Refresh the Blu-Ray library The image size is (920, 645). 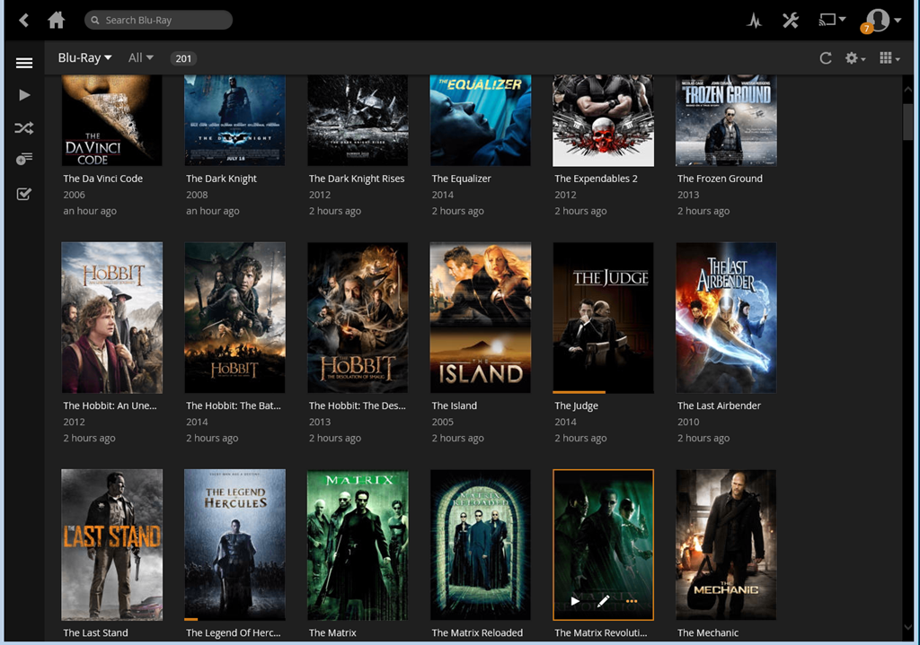click(x=825, y=58)
